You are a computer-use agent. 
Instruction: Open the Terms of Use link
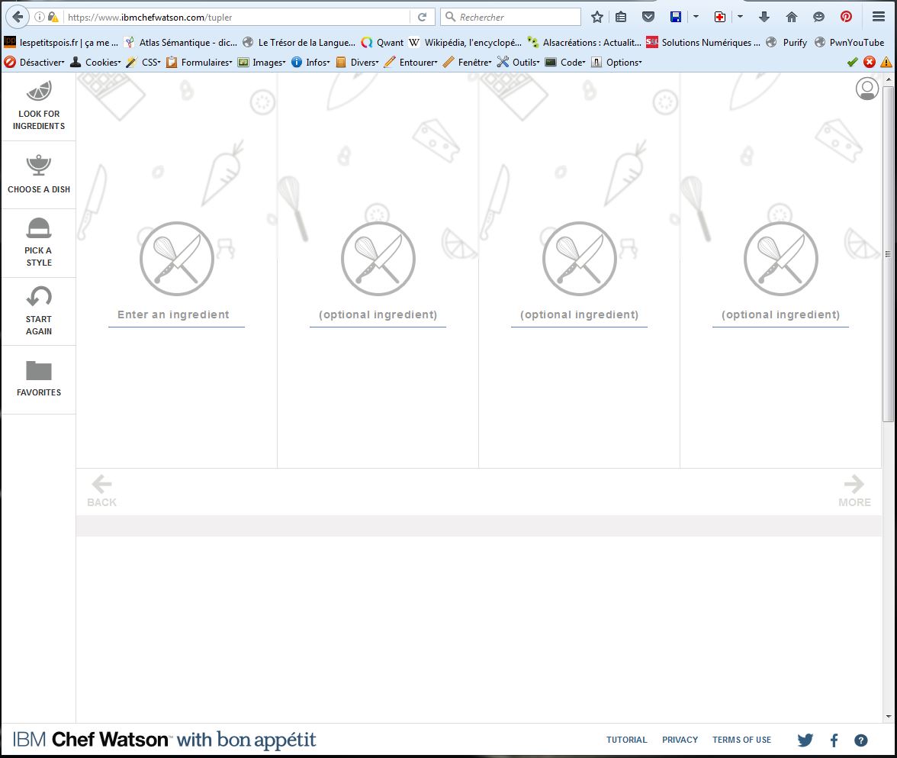[741, 740]
